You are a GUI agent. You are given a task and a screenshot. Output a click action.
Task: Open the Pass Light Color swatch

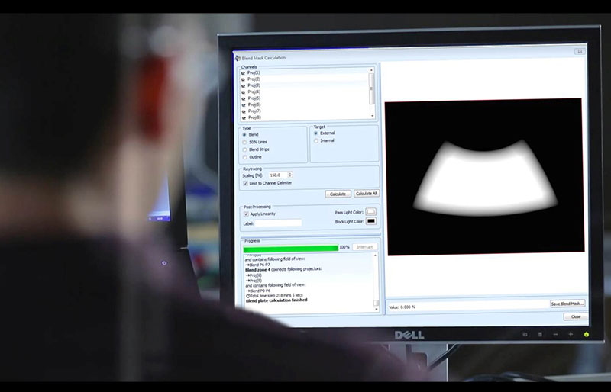[x=370, y=212]
